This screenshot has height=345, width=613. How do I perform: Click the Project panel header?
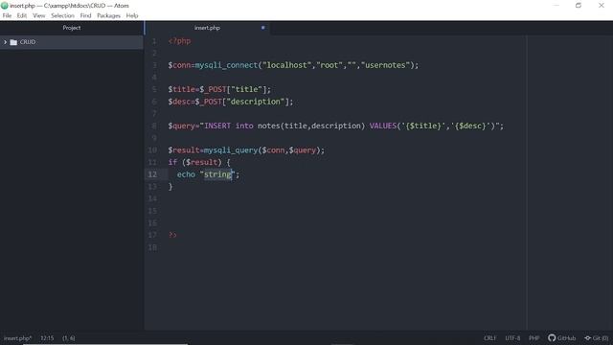[72, 28]
